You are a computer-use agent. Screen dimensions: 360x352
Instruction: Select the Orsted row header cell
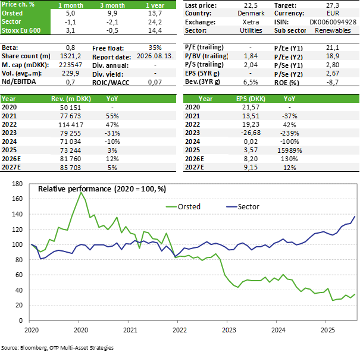(x=25, y=13)
